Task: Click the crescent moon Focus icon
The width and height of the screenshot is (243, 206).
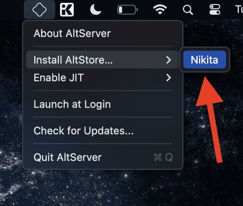Action: click(x=96, y=10)
